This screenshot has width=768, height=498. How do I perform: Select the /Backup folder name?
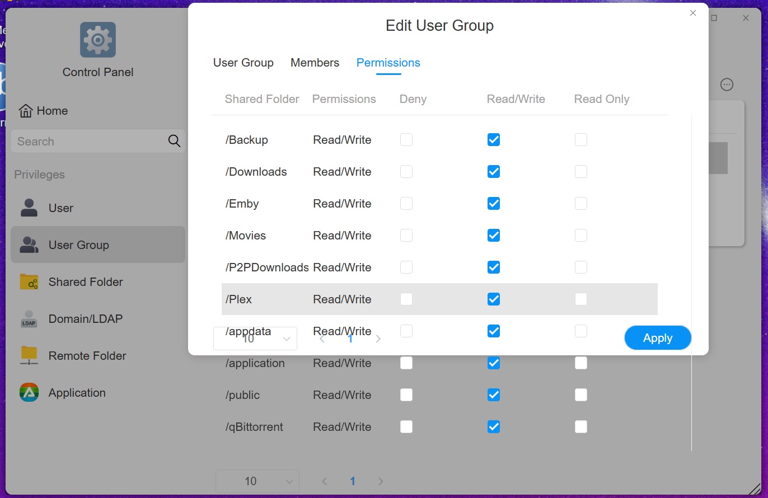coord(247,140)
